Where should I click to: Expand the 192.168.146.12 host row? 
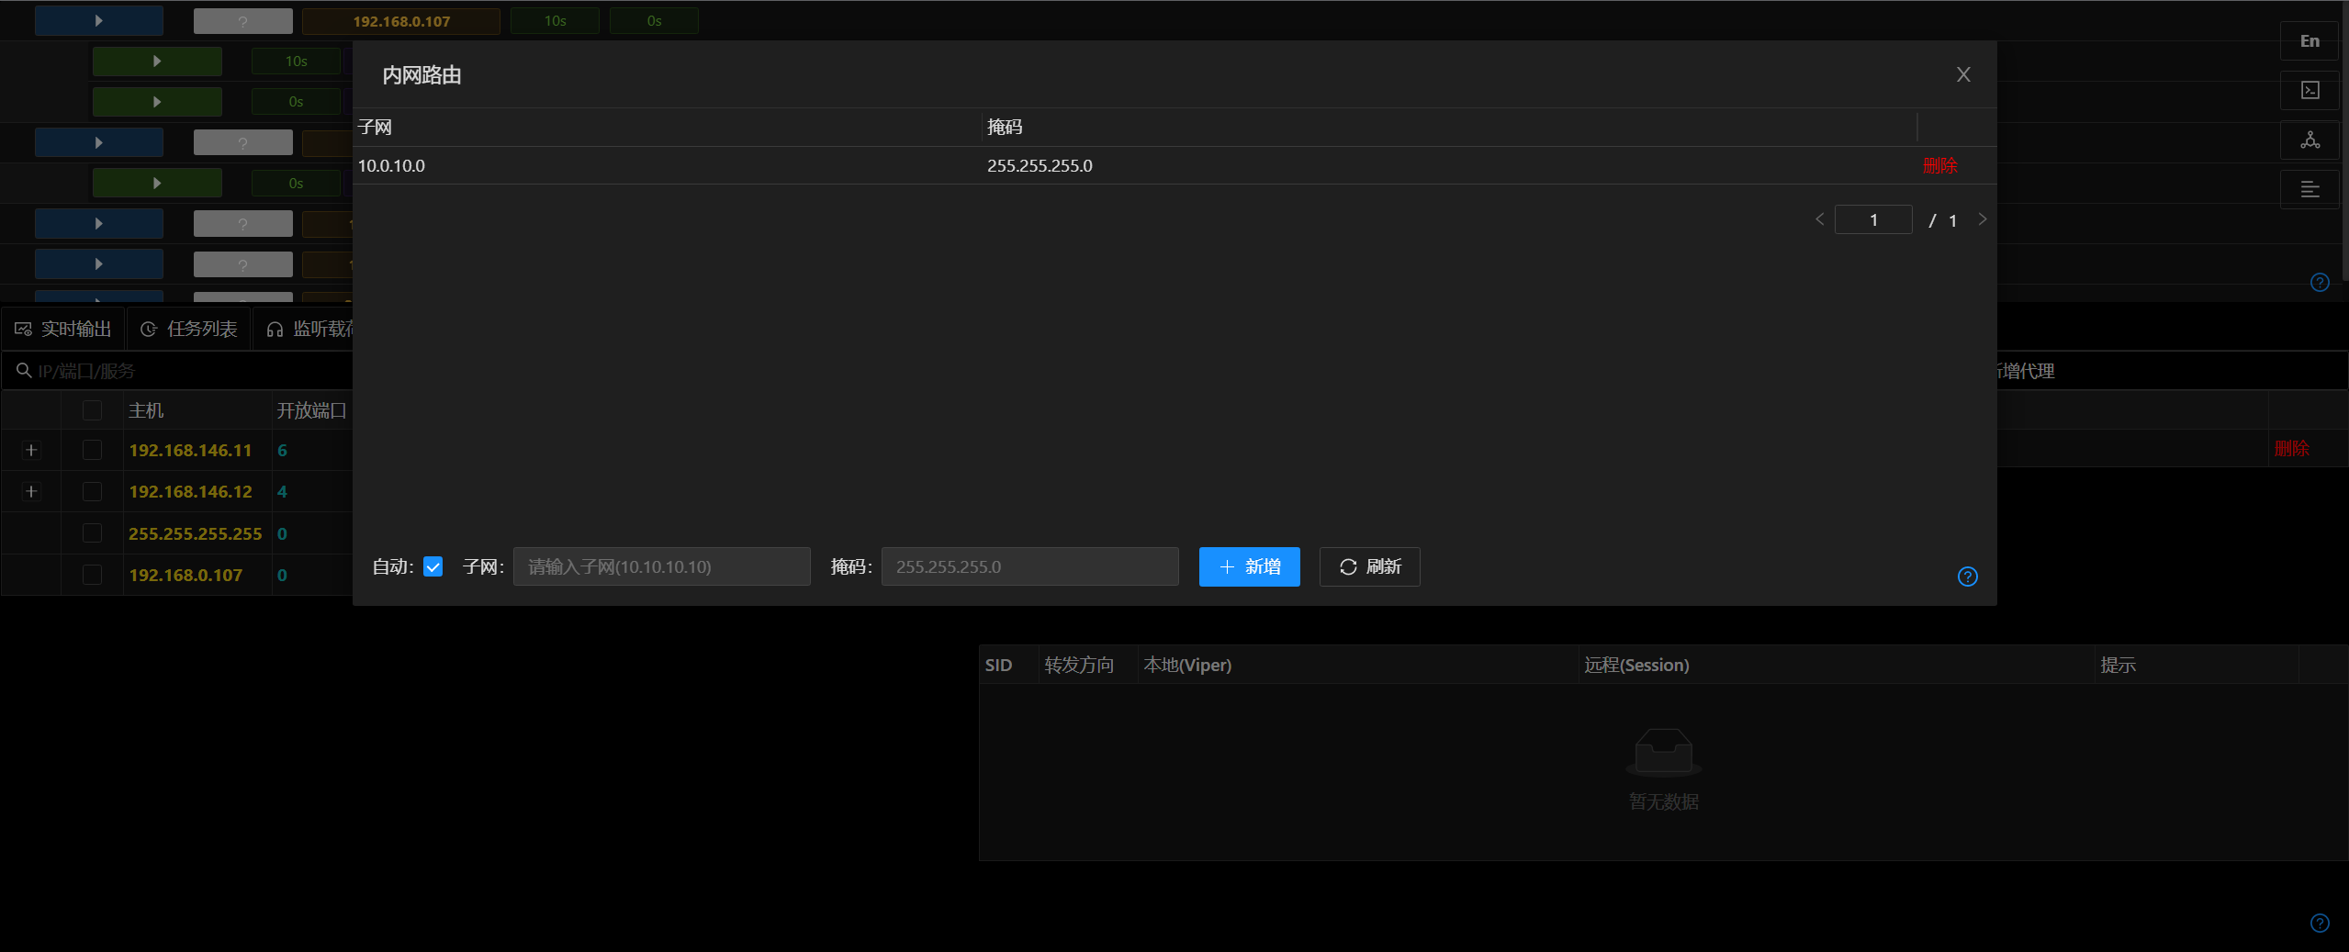[31, 491]
